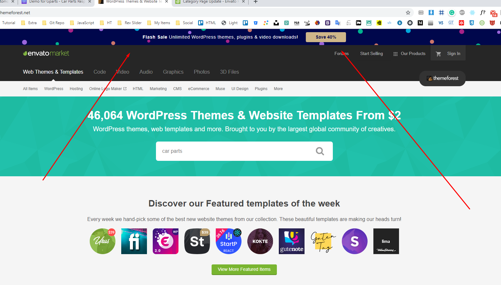Open the Bitbucket bookmark icon
The height and width of the screenshot is (285, 501).
256,23
